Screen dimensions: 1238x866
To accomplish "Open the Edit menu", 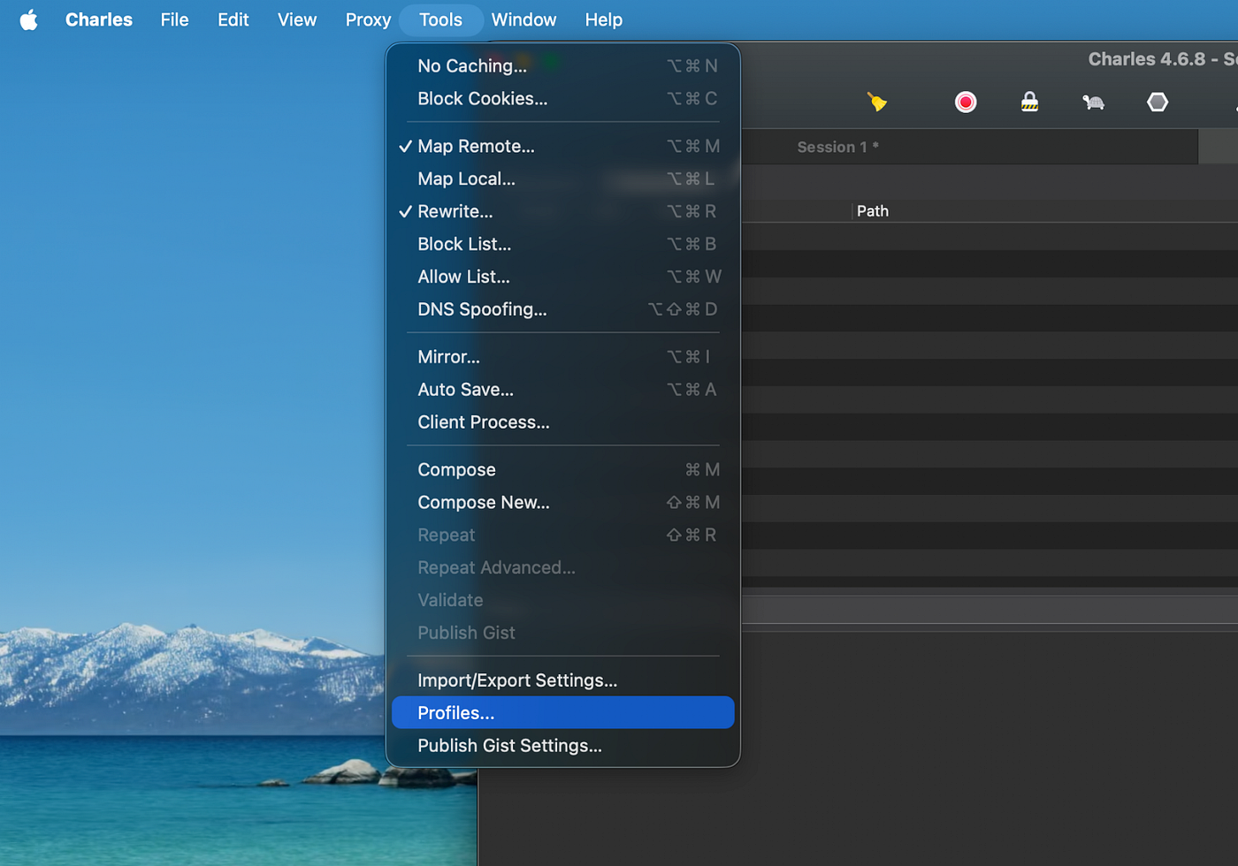I will coord(233,19).
